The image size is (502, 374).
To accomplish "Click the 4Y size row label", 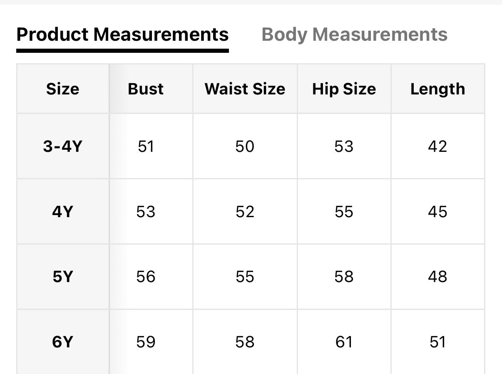I will (62, 212).
